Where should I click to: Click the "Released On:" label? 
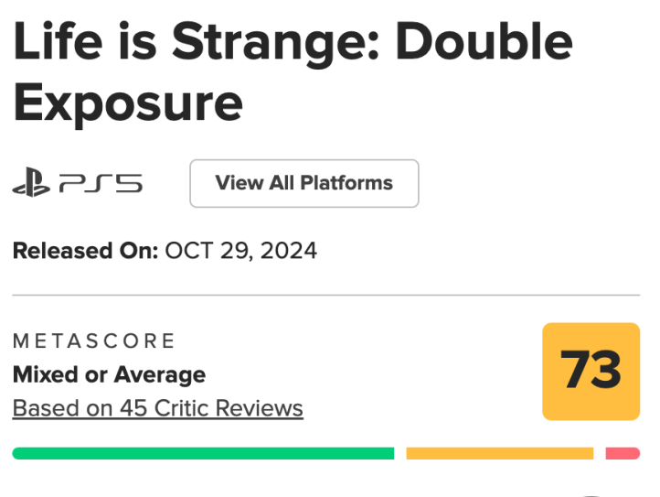[x=85, y=251]
